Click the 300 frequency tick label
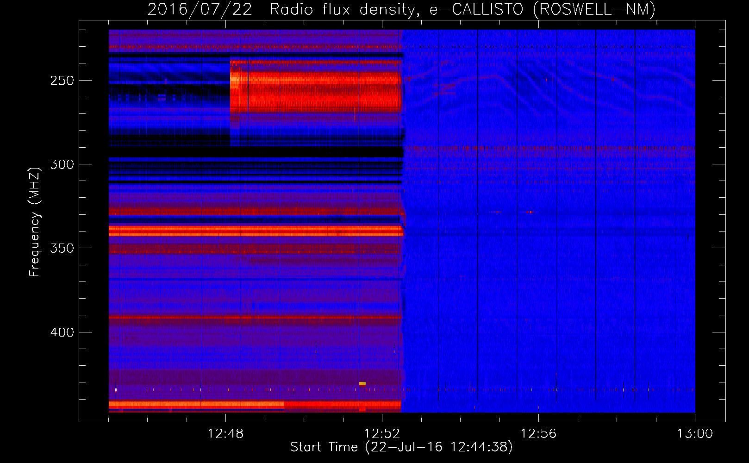Viewport: 749px width, 463px height. (x=62, y=164)
